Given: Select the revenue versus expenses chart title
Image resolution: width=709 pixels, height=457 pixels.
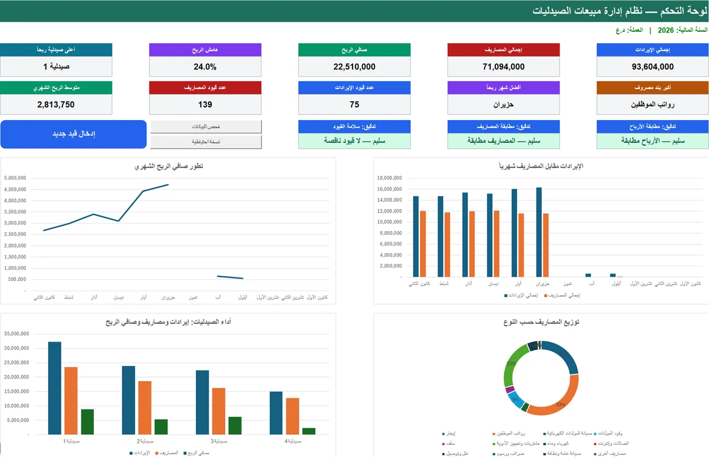Looking at the screenshot, I should tap(541, 166).
